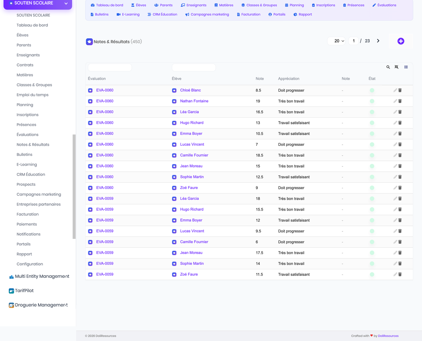Click the sidebar vertical scrollbar
The height and width of the screenshot is (341, 422).
click(74, 186)
